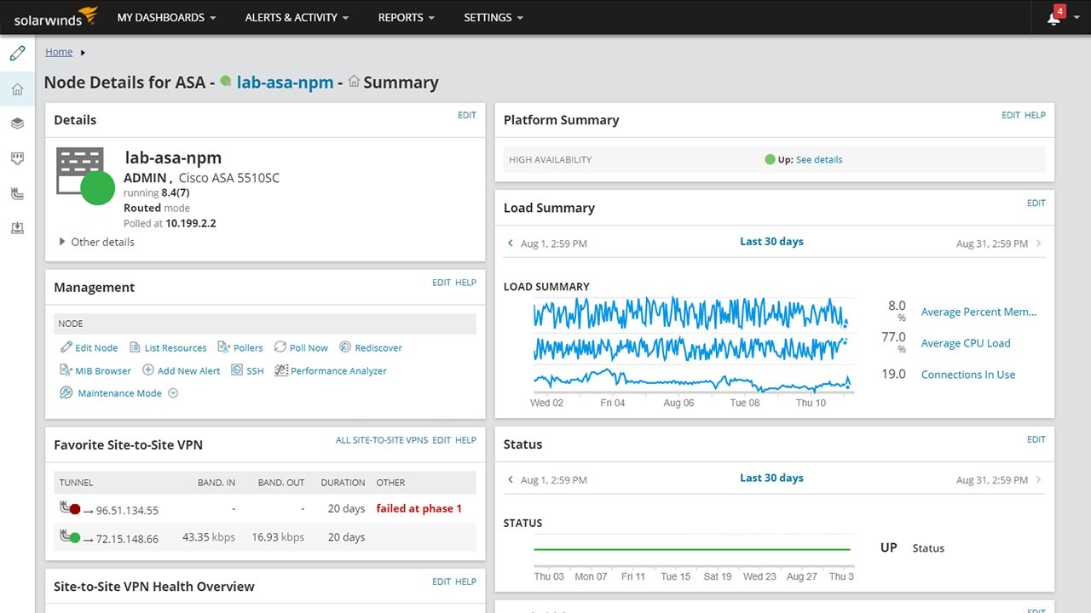
Task: Click the MIB Browser icon
Action: 66,370
